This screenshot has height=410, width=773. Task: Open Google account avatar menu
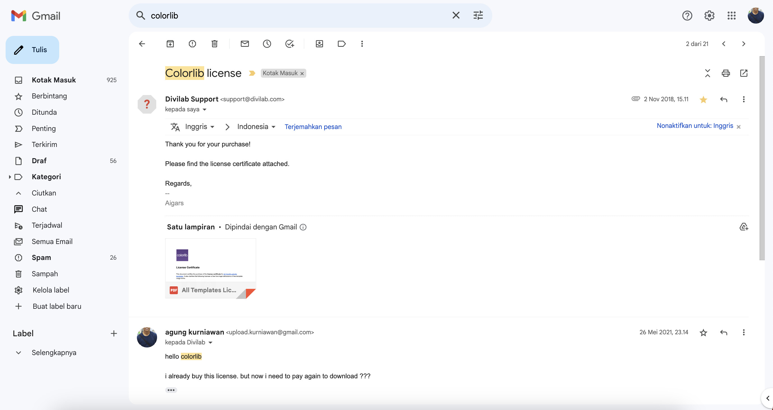pos(756,16)
